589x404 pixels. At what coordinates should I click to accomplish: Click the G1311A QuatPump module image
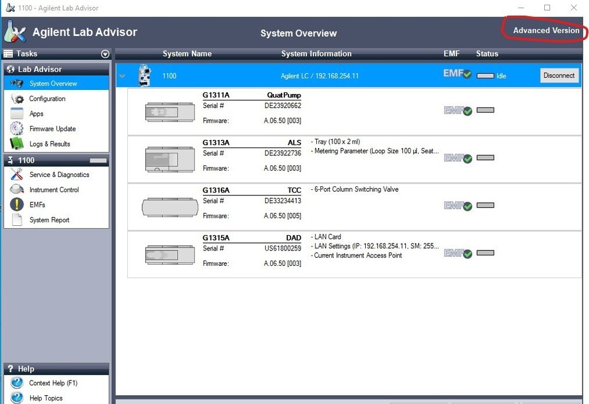pos(170,112)
